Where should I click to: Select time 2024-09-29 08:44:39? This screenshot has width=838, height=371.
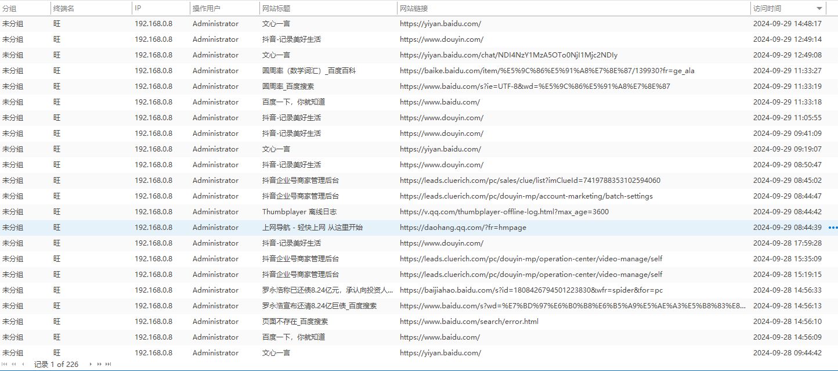pos(788,228)
